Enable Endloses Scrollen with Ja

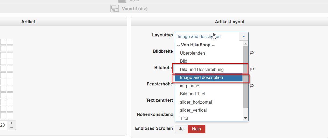pos(181,129)
